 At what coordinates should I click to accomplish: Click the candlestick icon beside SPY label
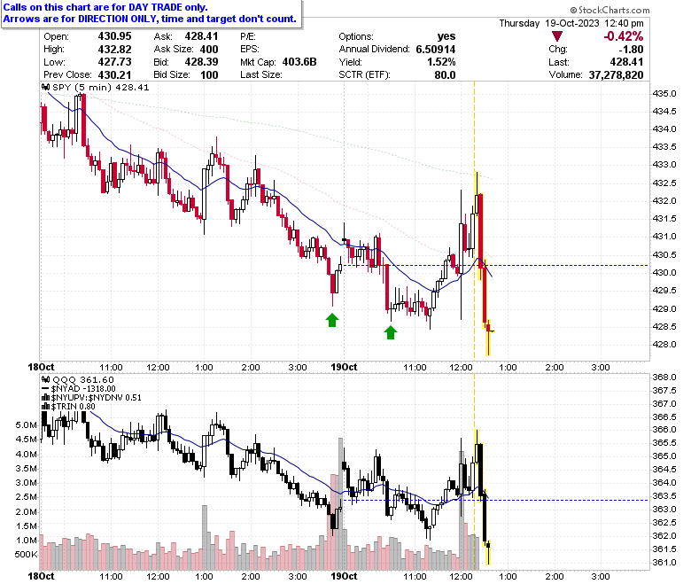(x=46, y=87)
